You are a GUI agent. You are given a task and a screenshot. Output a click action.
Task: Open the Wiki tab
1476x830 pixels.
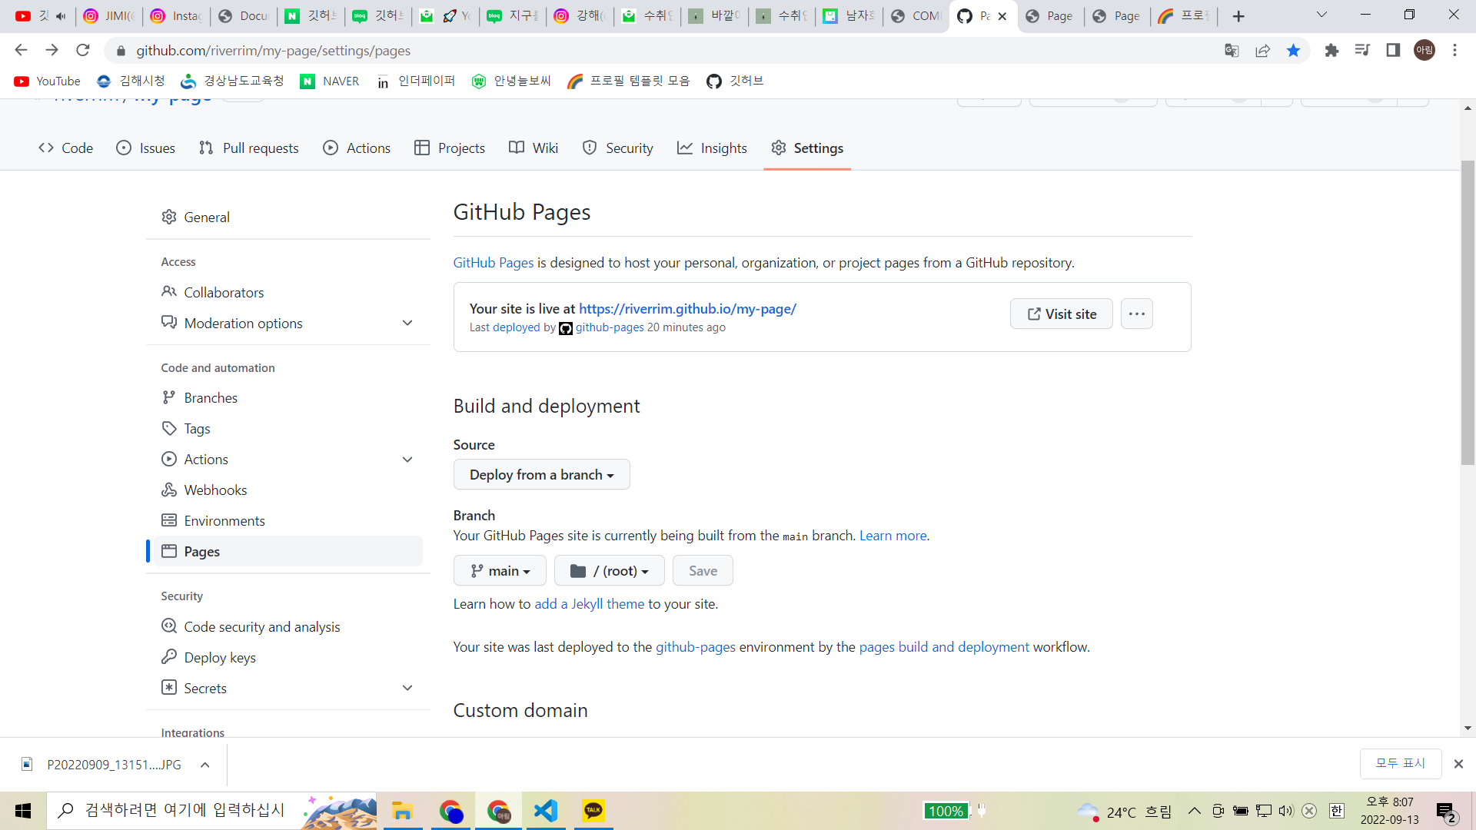pos(534,148)
